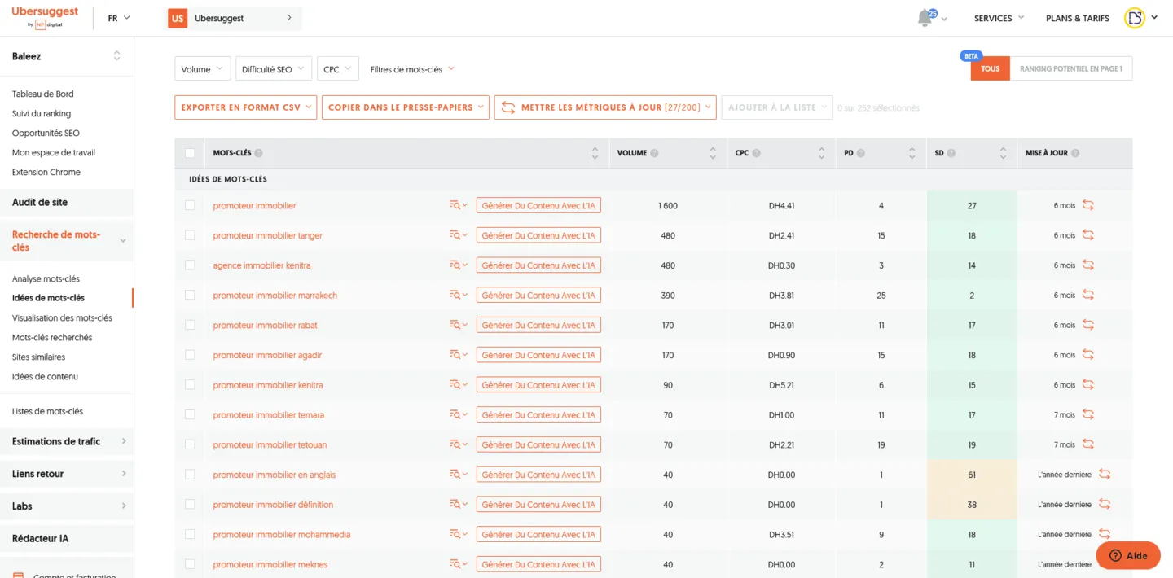Sort the table by Volume column
Image resolution: width=1173 pixels, height=578 pixels.
tap(713, 153)
